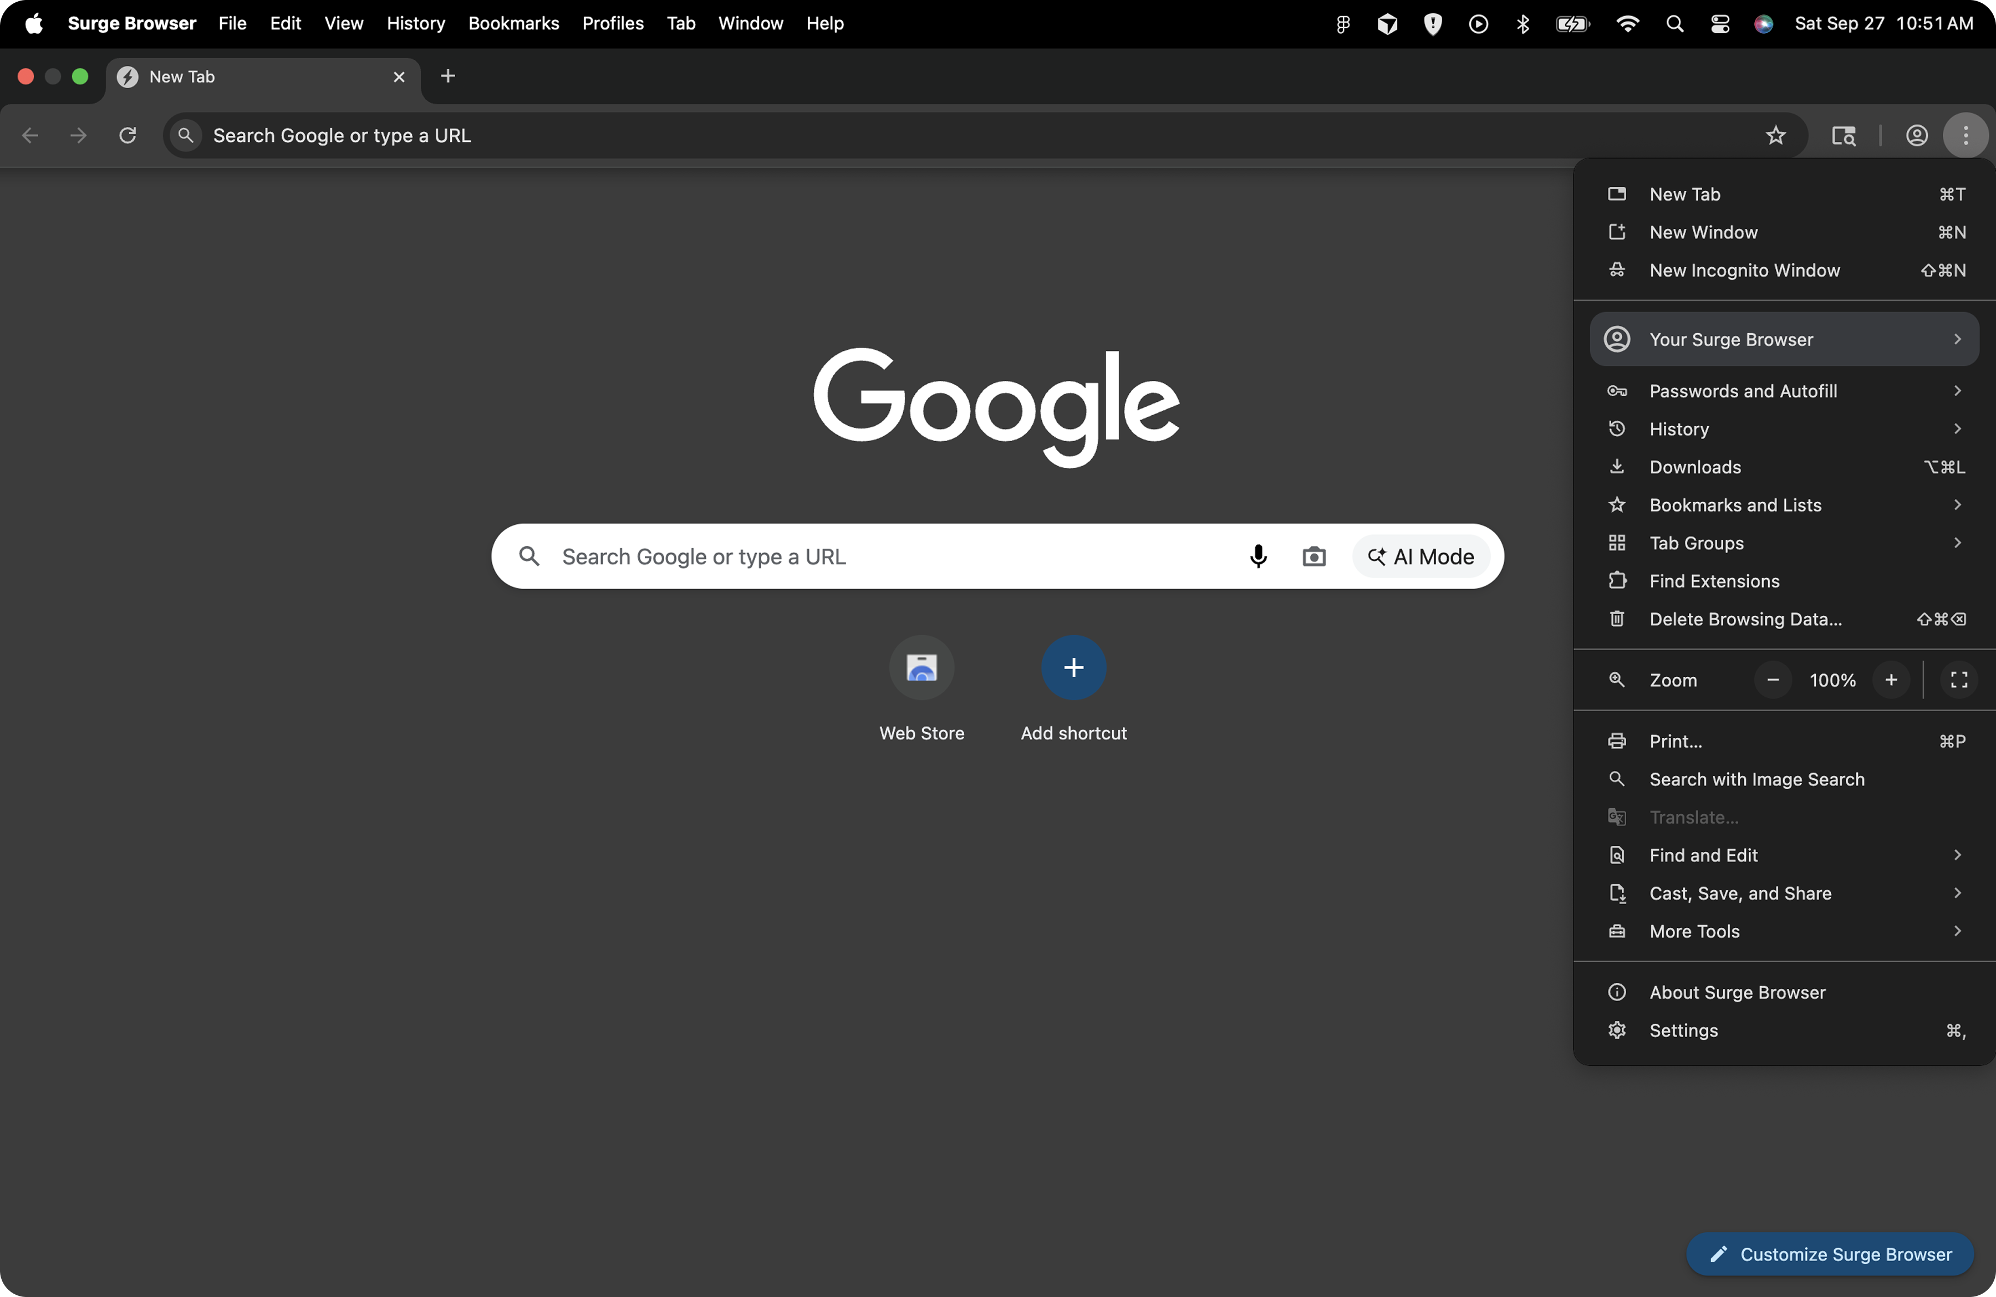Open the Tab menu in menu bar

click(681, 23)
